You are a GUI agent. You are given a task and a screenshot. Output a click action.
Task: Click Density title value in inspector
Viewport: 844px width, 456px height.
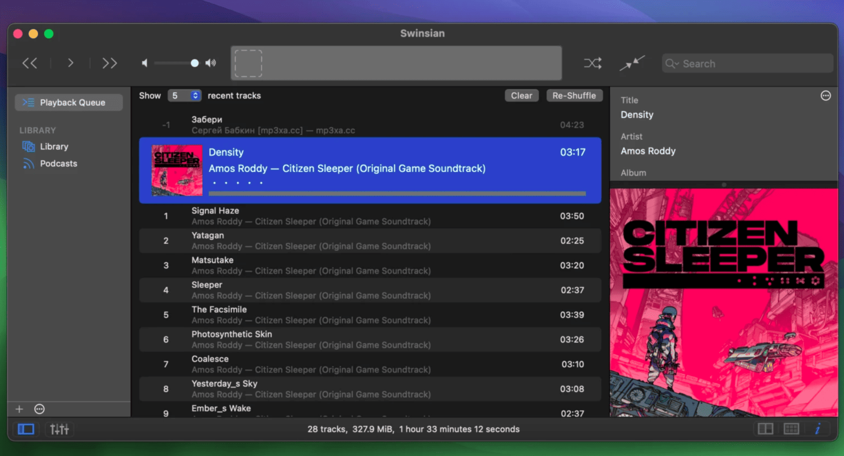(637, 115)
